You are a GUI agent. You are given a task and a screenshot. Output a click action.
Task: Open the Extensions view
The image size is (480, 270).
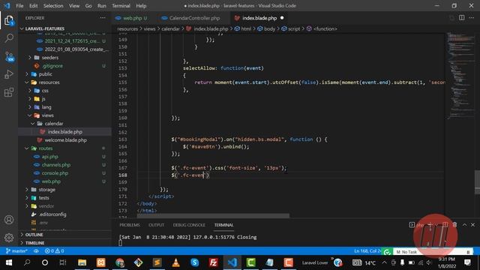(9, 91)
